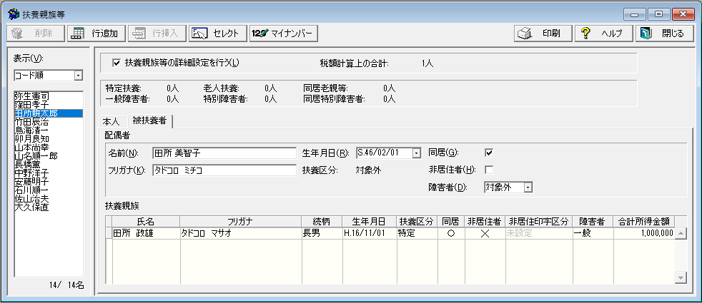Click the 削除 trash can icon
The image size is (702, 303).
[17, 34]
